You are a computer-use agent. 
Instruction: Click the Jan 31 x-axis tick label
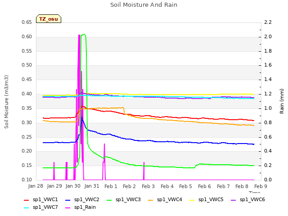(x=92, y=186)
